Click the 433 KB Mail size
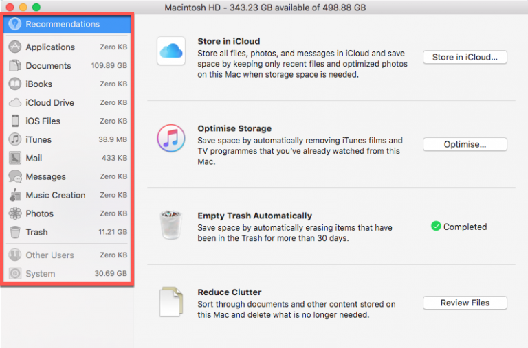This screenshot has width=528, height=348. pos(115,158)
